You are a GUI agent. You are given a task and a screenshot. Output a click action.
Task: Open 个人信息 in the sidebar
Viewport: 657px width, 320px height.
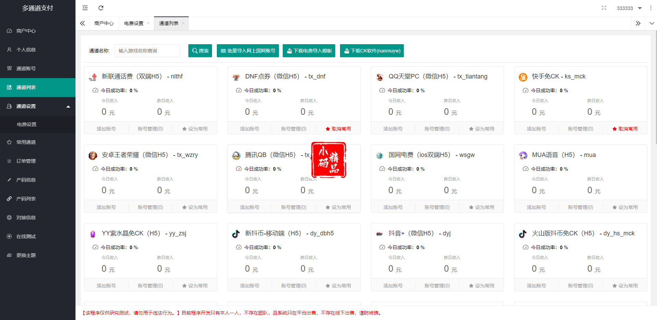point(38,50)
